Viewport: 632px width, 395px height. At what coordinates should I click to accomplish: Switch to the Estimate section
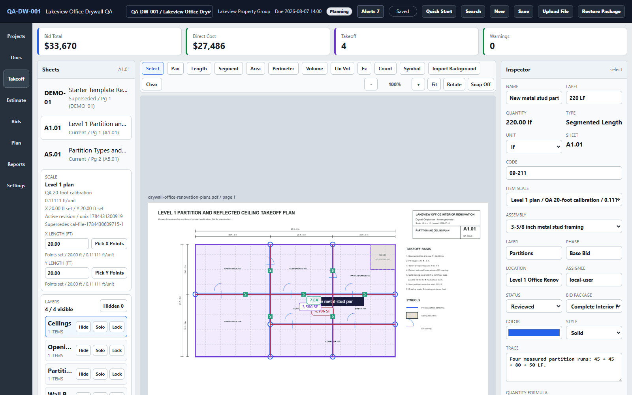(x=16, y=100)
